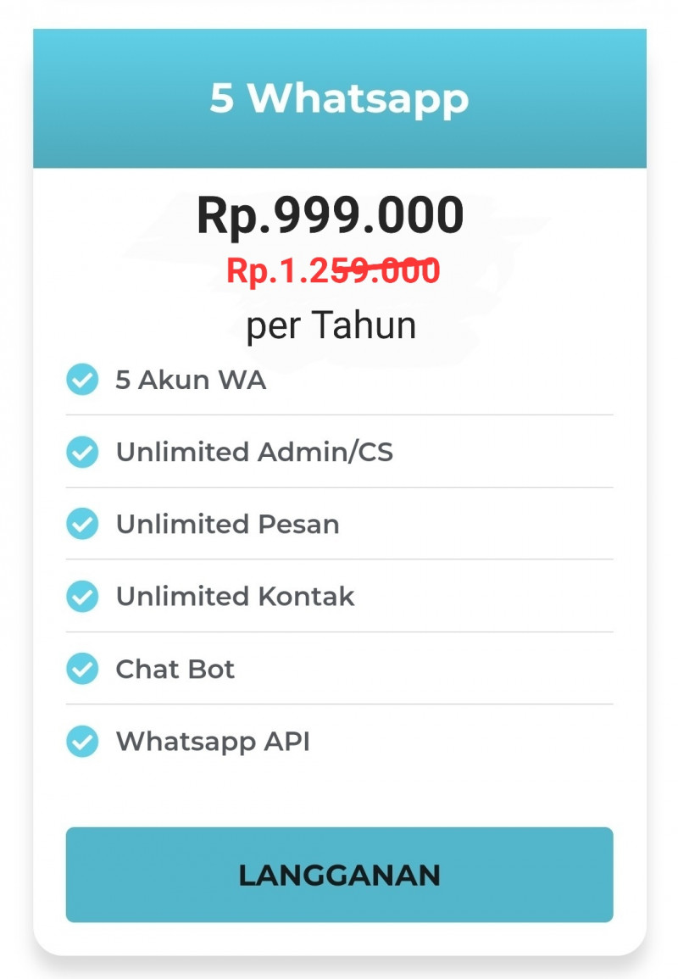Click the checkmark icon beside Unlimited Admin/CS
The image size is (678, 979).
tap(82, 452)
